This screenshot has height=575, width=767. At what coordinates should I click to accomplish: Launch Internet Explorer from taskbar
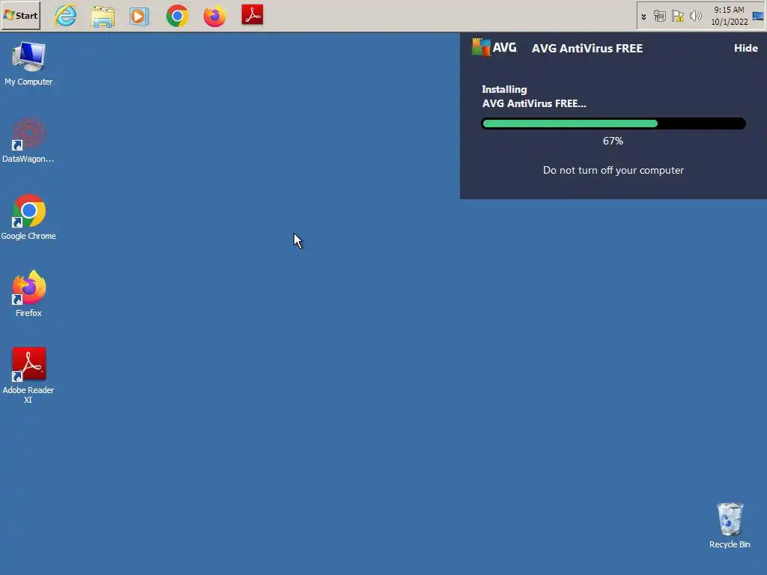click(66, 16)
